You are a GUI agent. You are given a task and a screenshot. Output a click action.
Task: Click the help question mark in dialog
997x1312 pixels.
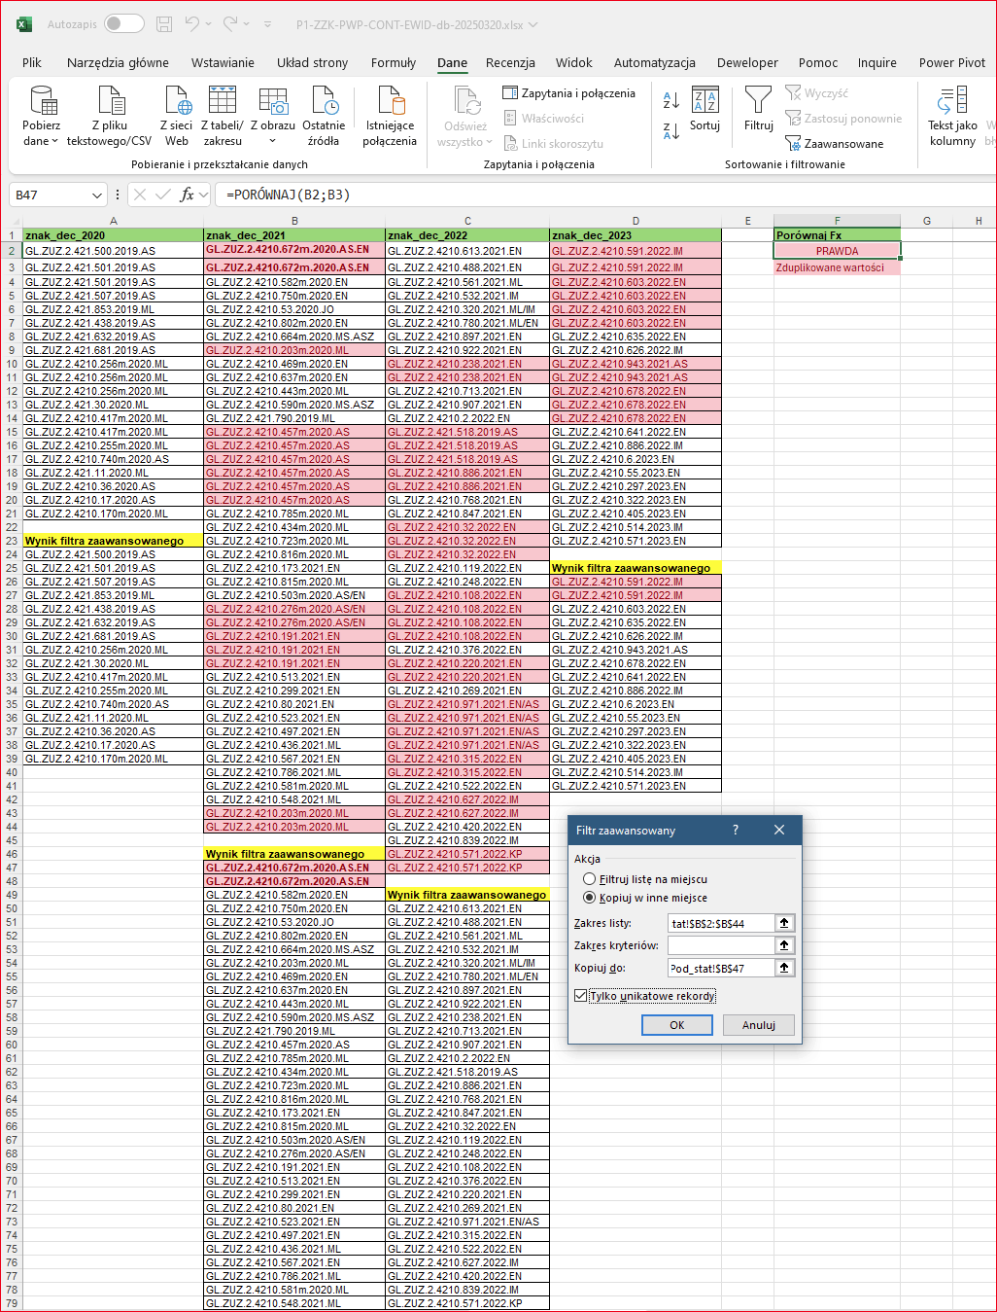click(x=736, y=830)
